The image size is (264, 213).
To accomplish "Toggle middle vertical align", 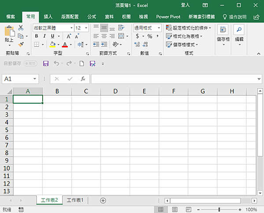I will tap(104, 28).
